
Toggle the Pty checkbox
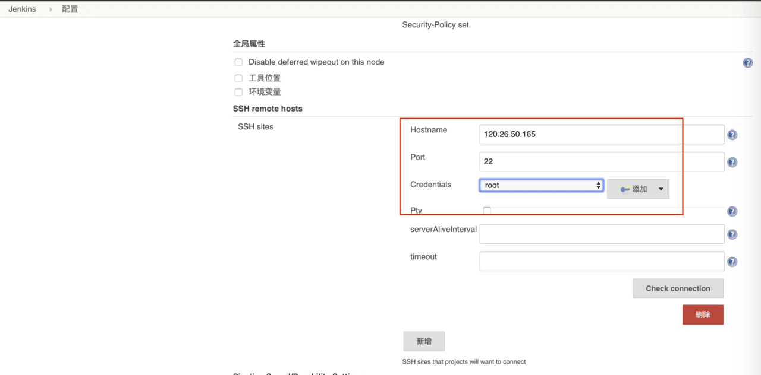(487, 211)
